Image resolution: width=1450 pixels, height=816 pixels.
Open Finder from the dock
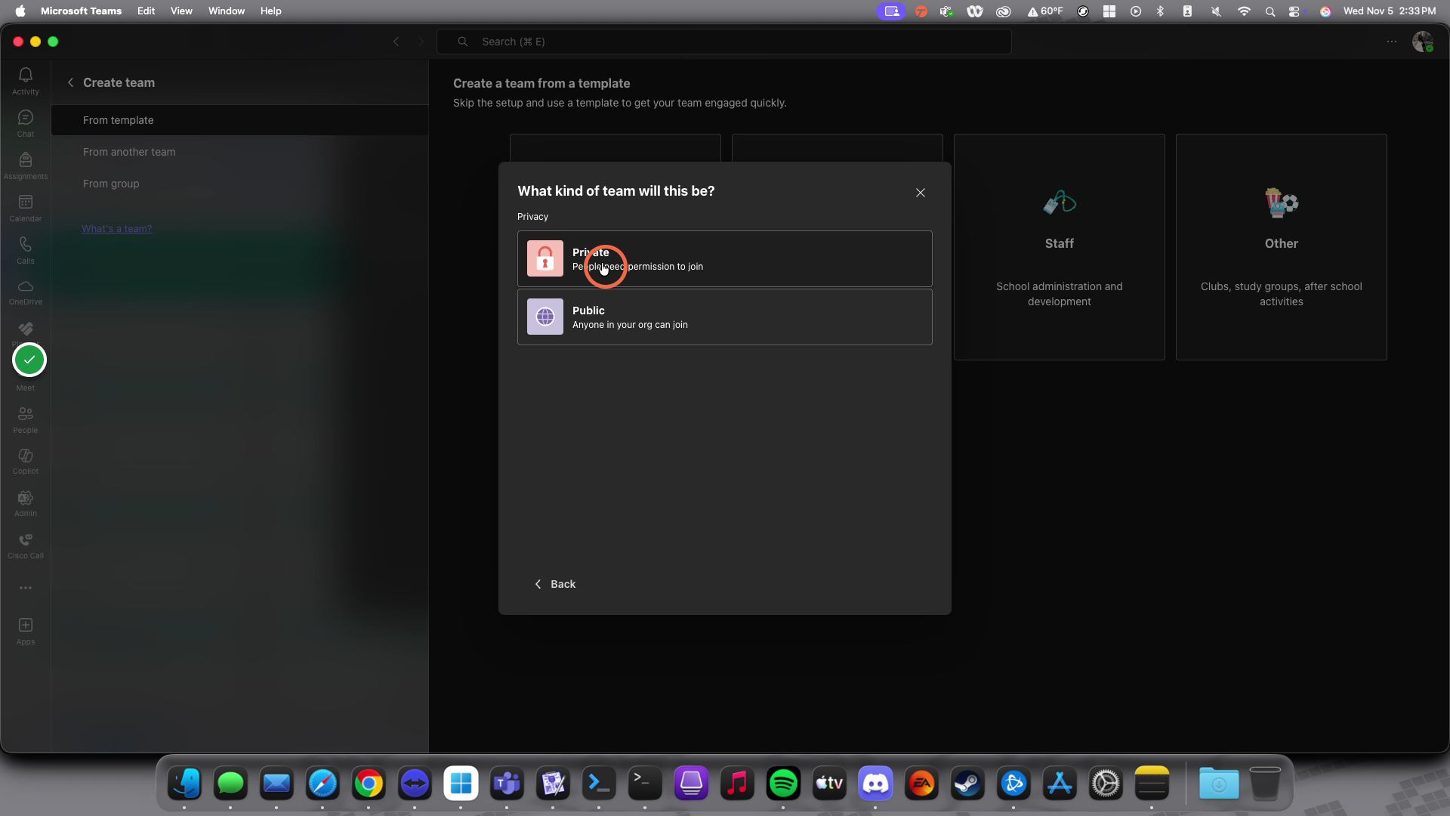(184, 784)
